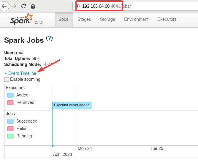Enable zooming checkbox

pos(7,80)
